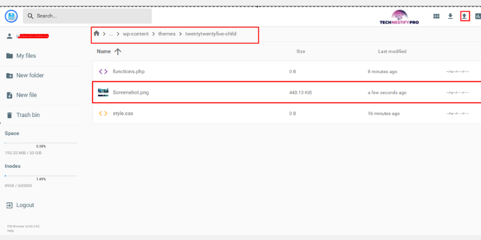The height and width of the screenshot is (240, 481).
Task: Click the download icon in header
Action: (450, 16)
